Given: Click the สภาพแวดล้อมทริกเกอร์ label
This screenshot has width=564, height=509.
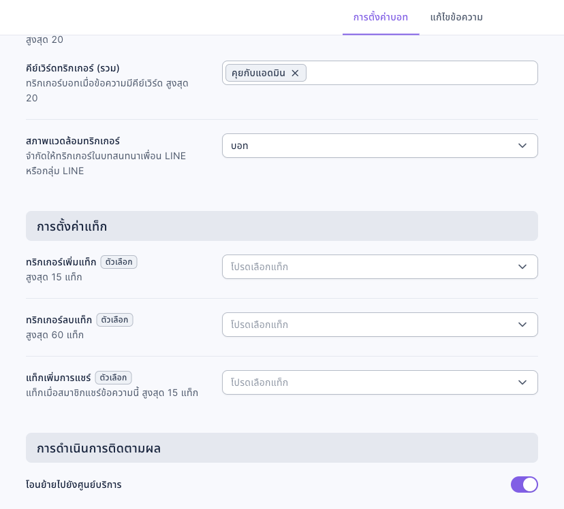Looking at the screenshot, I should pos(73,141).
